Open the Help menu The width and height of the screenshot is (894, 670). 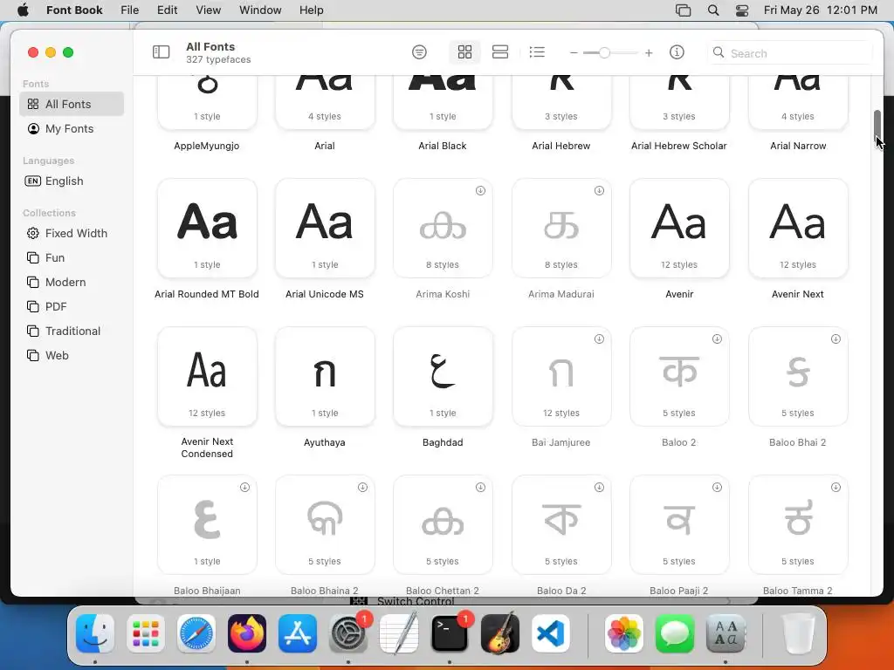click(x=312, y=10)
